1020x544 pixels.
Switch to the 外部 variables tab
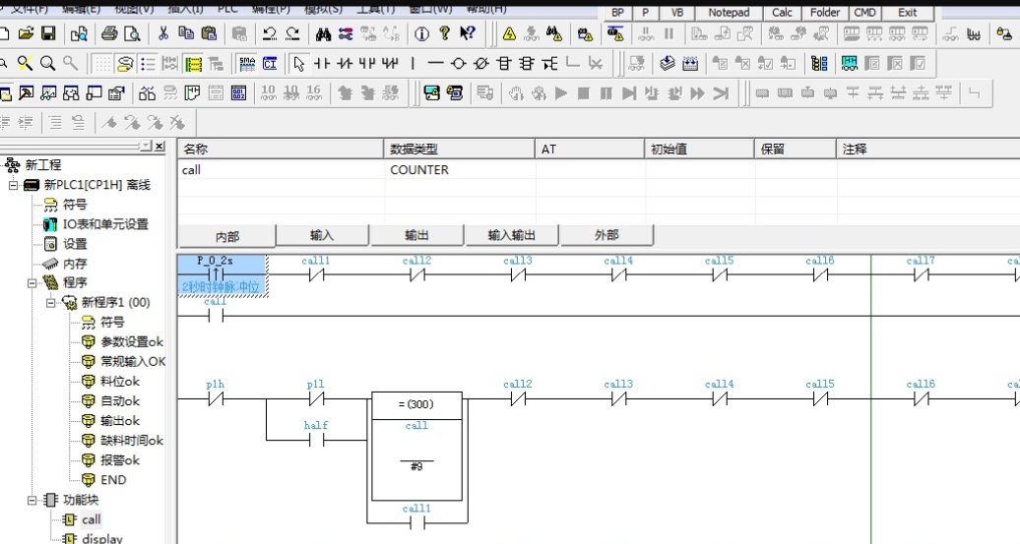tap(606, 236)
